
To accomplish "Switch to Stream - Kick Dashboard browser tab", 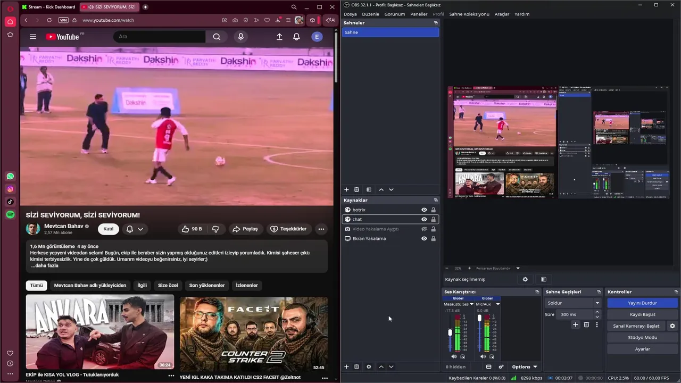I will [49, 7].
